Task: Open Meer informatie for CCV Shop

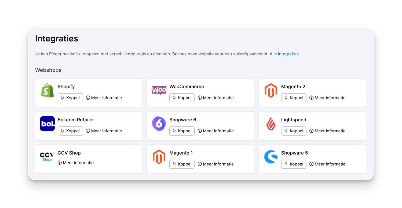Action: click(76, 163)
